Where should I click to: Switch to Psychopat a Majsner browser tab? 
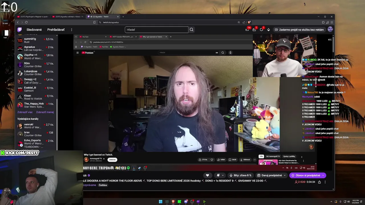pyautogui.click(x=33, y=17)
